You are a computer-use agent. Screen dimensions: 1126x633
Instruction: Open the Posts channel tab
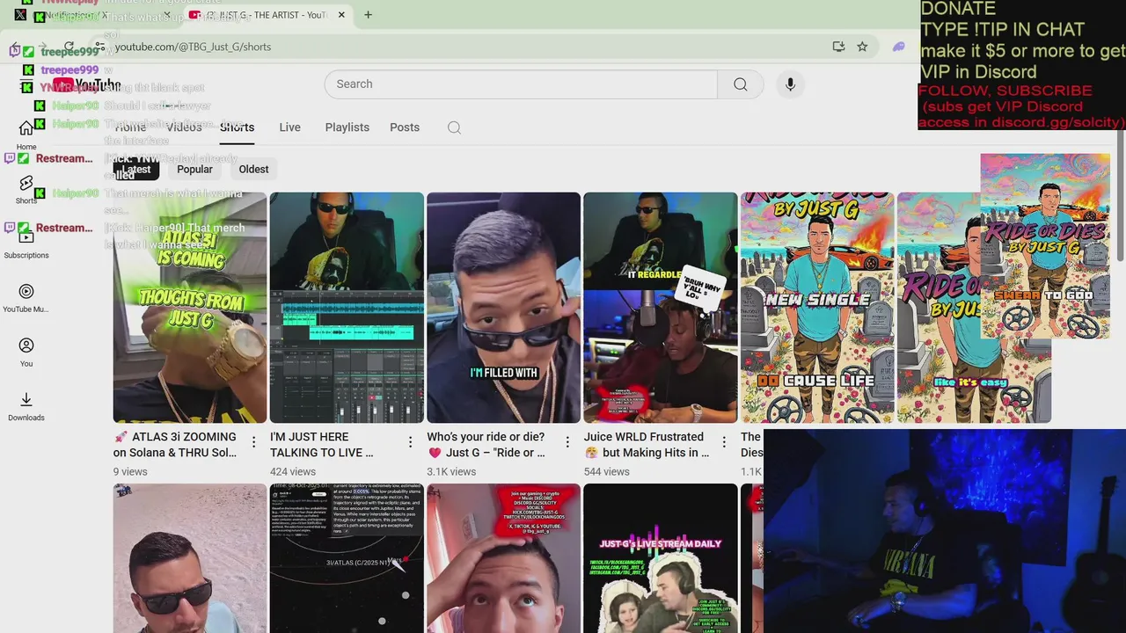click(405, 127)
